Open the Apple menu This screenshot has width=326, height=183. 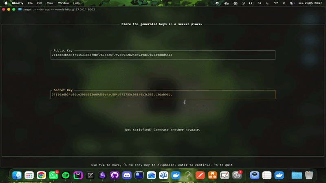pyautogui.click(x=6, y=3)
